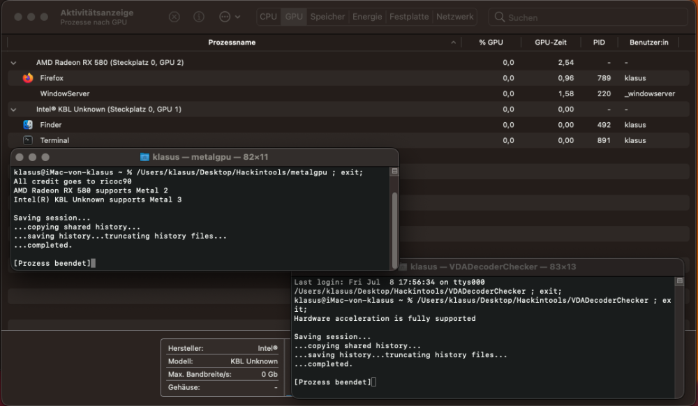Zoom the metalgpu terminal window
The height and width of the screenshot is (406, 698).
click(x=45, y=157)
